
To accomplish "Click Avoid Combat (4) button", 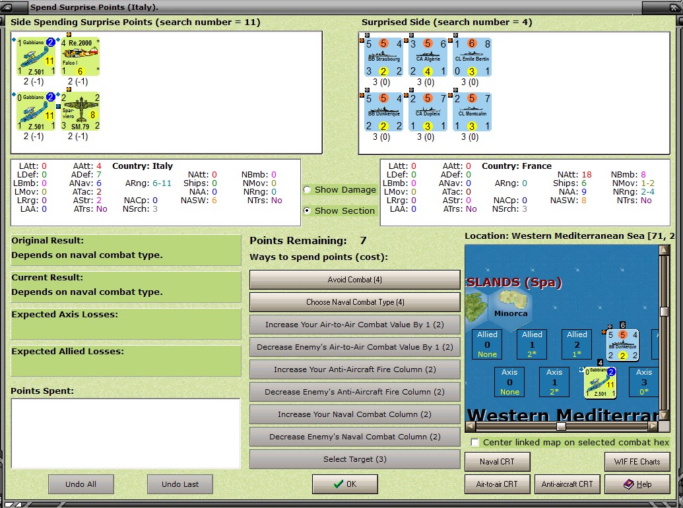I will [354, 280].
